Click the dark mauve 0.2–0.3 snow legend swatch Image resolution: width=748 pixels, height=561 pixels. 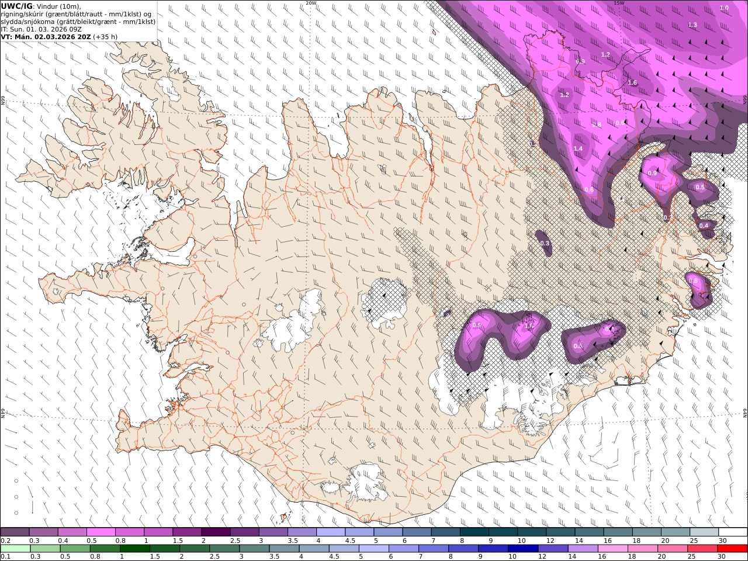tap(15, 532)
